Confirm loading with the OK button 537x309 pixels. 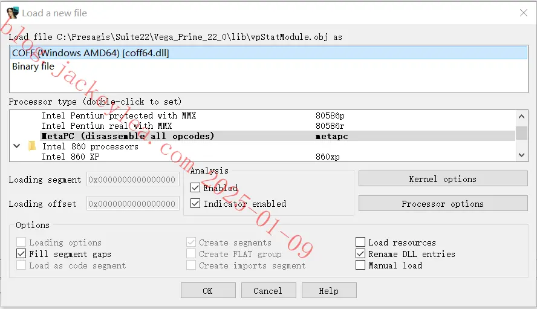pos(208,290)
